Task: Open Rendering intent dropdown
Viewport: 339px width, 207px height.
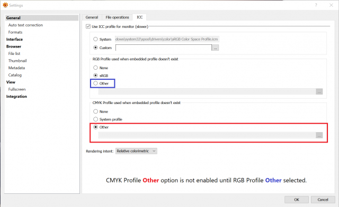Action: point(136,151)
